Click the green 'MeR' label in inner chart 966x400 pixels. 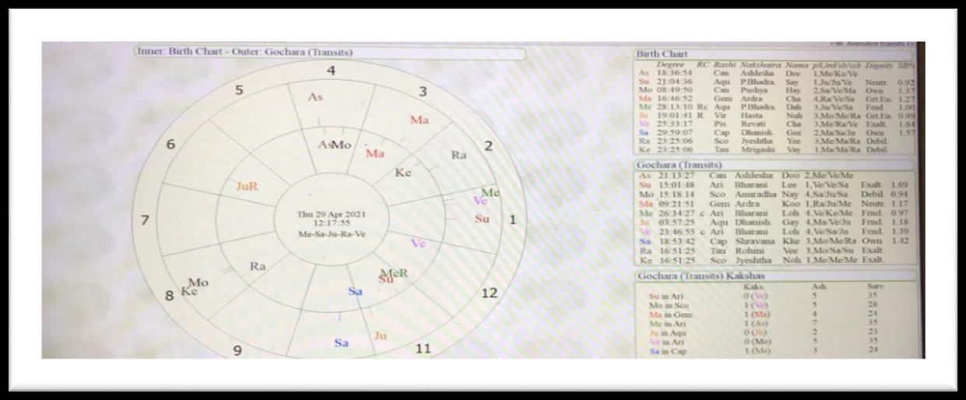[395, 273]
